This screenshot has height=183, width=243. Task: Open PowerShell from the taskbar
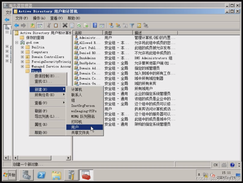[x=41, y=175]
